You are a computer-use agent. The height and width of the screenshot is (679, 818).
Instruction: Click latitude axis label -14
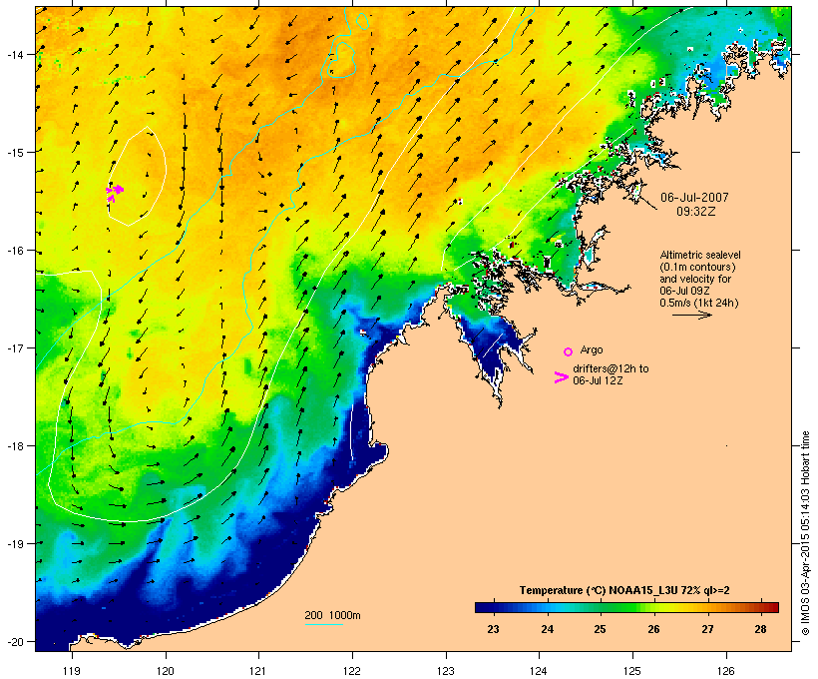click(14, 54)
